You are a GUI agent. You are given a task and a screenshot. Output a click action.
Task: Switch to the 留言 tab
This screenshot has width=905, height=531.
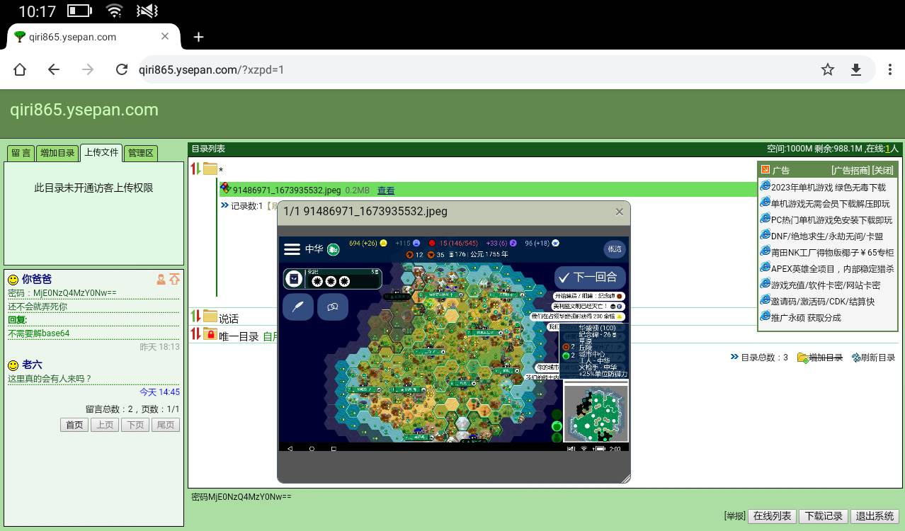[x=21, y=153]
